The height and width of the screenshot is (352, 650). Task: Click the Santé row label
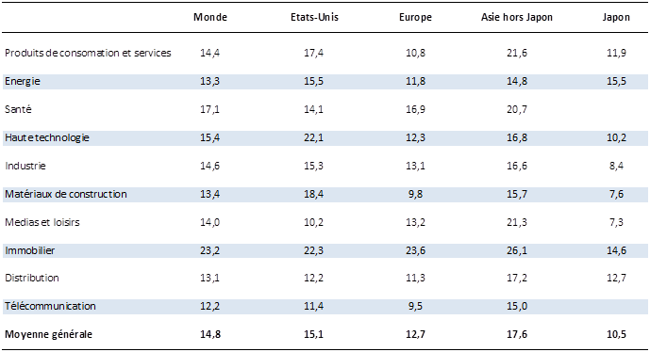click(x=18, y=109)
